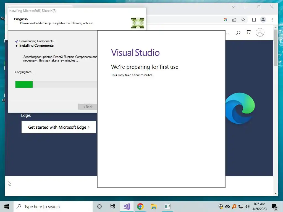Click the disabled Back button in the DirectX installer

(88, 107)
